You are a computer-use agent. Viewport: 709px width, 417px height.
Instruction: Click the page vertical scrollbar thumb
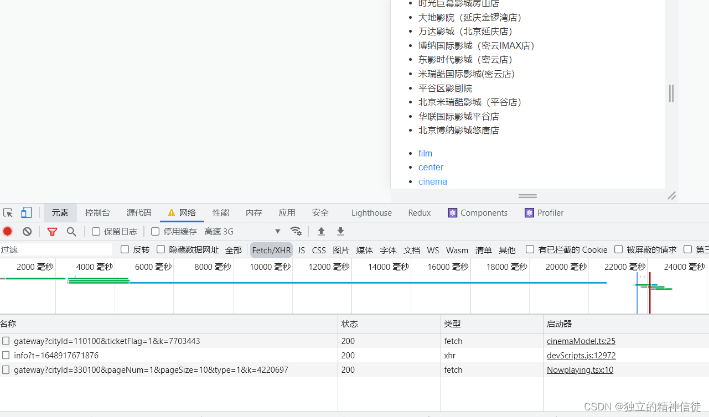tap(671, 93)
